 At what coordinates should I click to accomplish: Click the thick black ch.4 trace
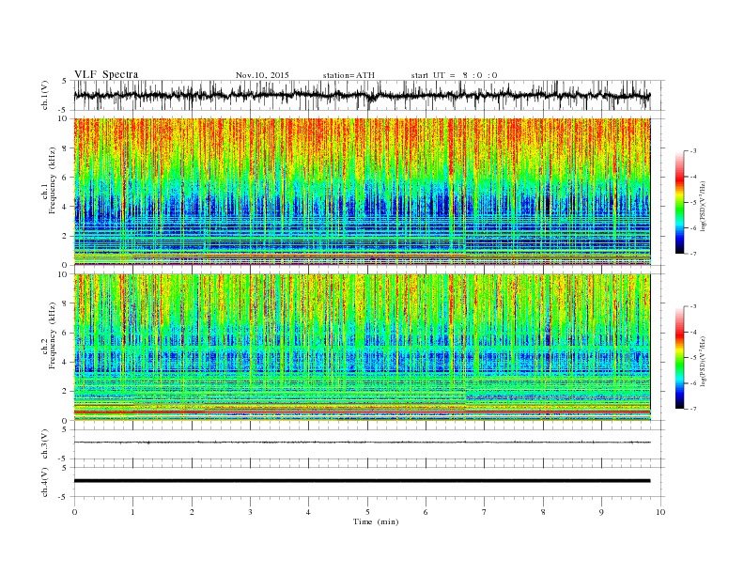pos(362,481)
